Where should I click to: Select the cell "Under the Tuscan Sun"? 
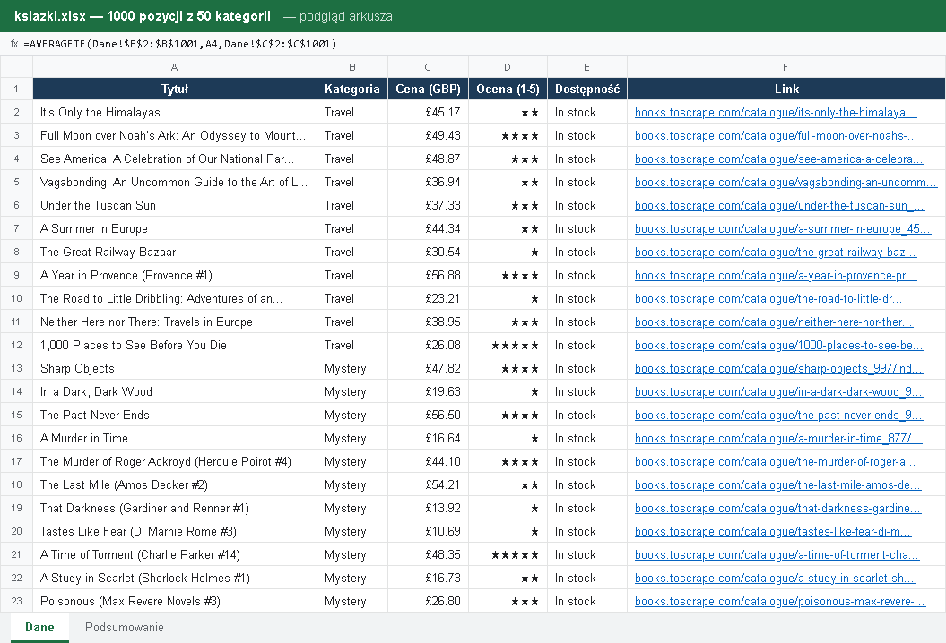(x=175, y=205)
